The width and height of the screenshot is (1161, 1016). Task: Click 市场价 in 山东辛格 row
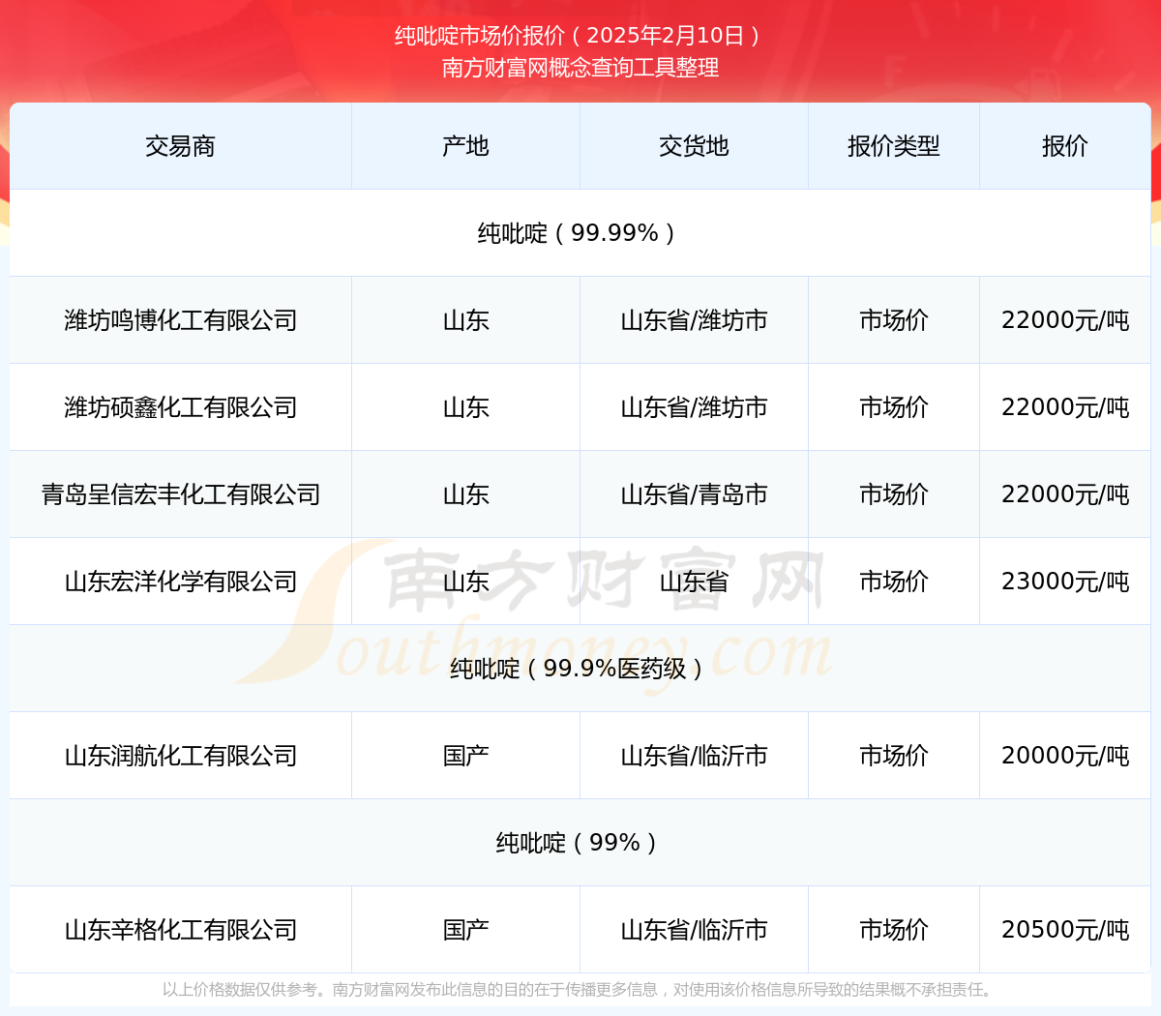click(894, 930)
